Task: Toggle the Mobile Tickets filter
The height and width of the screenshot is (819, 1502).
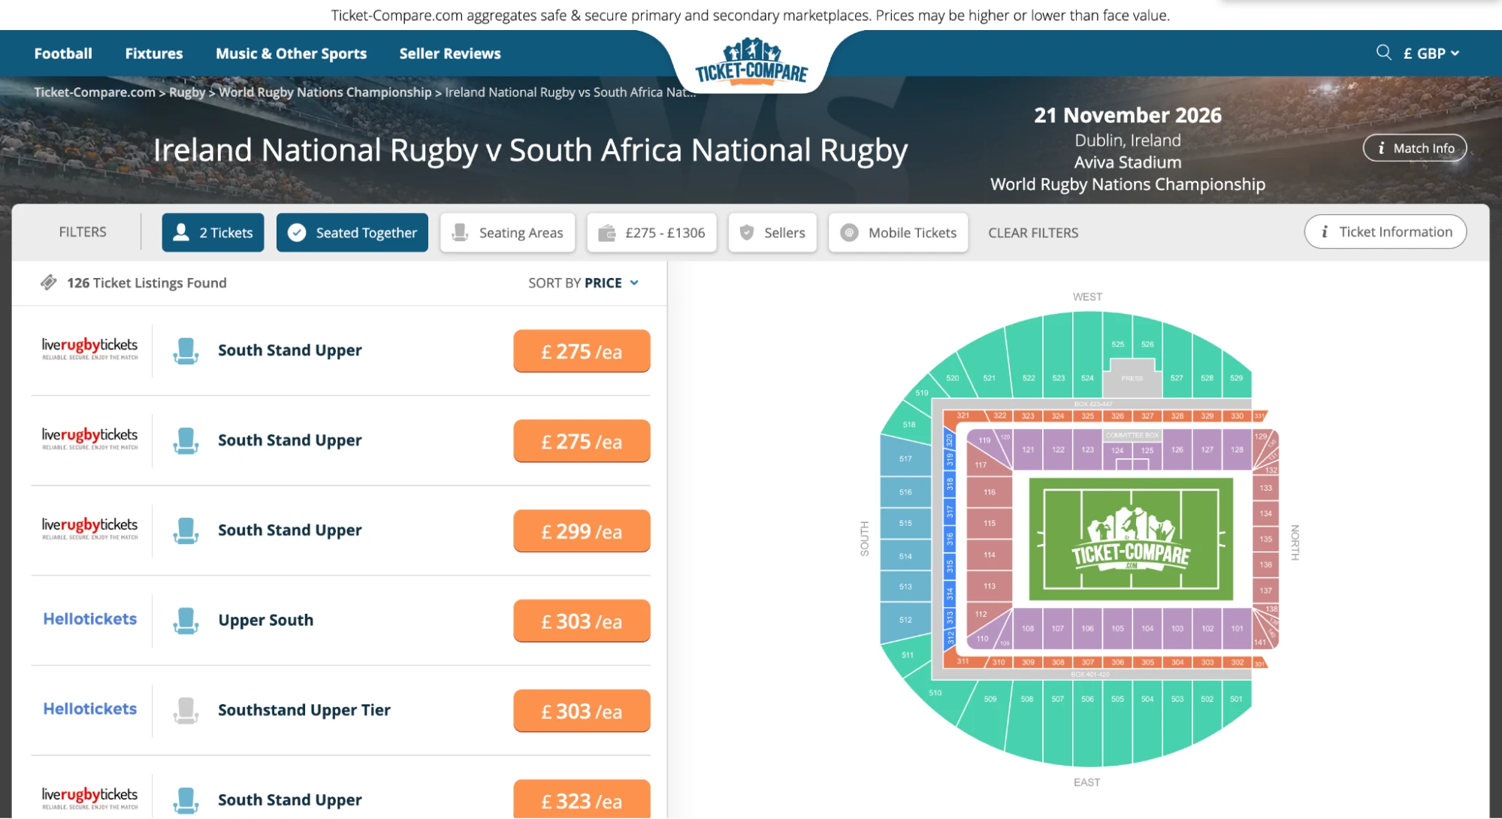Action: (897, 232)
